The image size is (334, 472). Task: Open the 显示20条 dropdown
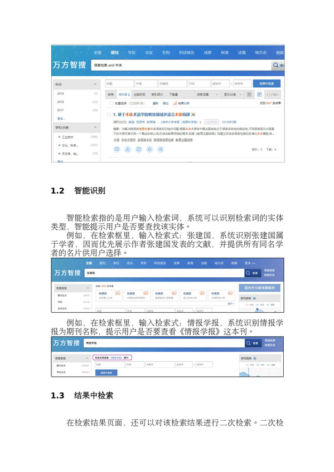pos(233,95)
